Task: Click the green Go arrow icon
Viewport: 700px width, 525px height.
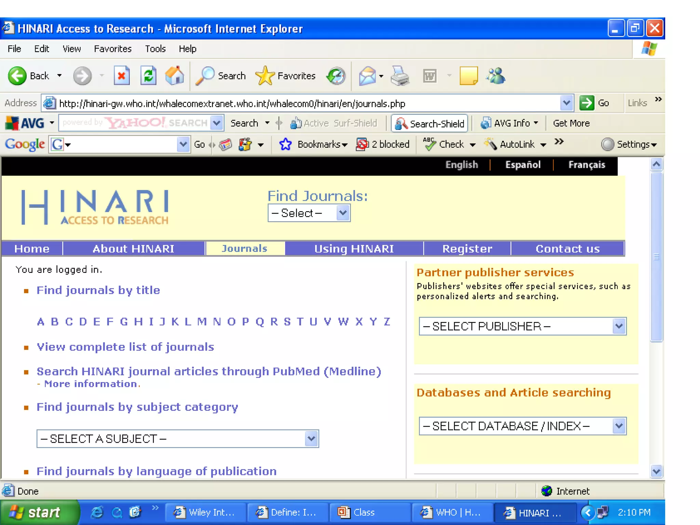Action: [x=587, y=103]
